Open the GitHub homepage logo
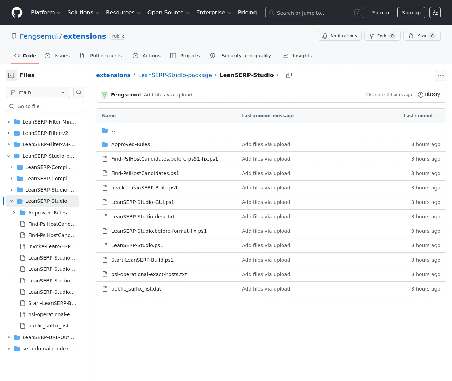Screen dimensions: 452x381 click(x=17, y=13)
